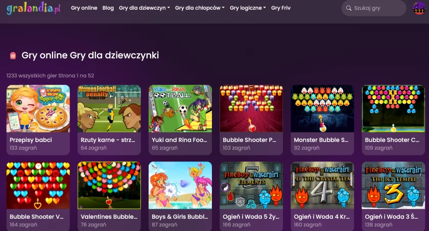The image size is (429, 231).
Task: Focus the Szukaj gry search field
Action: [x=374, y=8]
